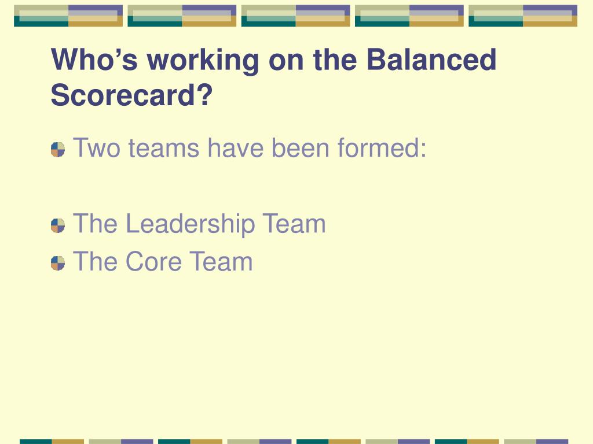Viewport: 593px width, 444px height.
Task: Click the last decorative banner block at top
Action: pos(523,16)
